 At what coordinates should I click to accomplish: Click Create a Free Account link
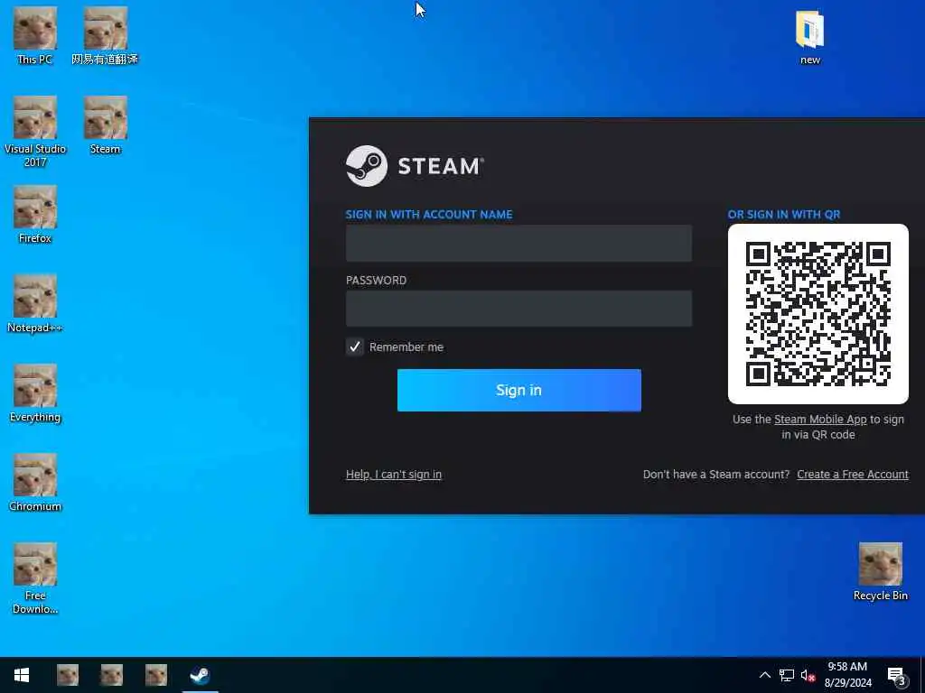click(853, 475)
